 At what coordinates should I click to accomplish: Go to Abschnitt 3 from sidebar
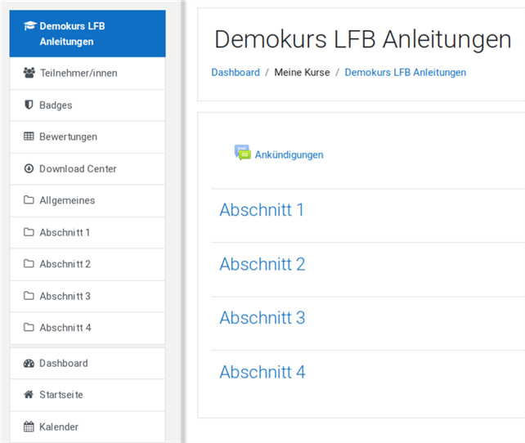click(x=65, y=297)
